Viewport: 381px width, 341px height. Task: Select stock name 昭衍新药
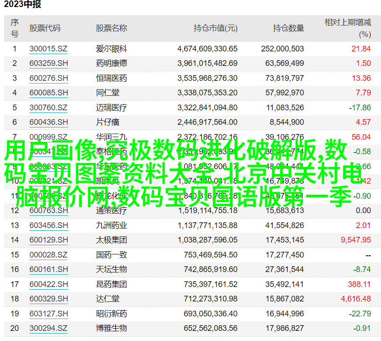click(x=111, y=314)
